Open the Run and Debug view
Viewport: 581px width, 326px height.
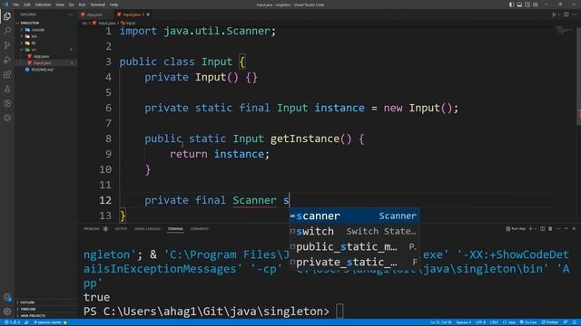[x=7, y=60]
